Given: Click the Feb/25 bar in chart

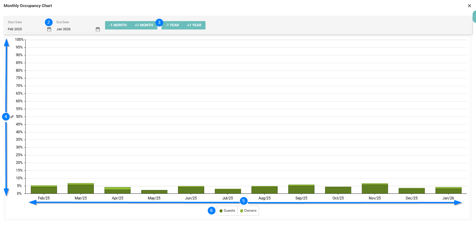Looking at the screenshot, I should pos(44,190).
